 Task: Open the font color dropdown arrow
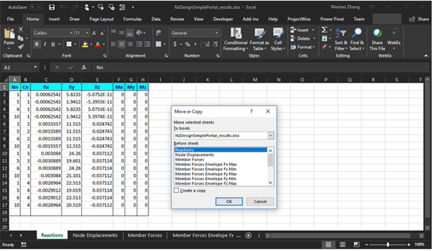pos(104,44)
